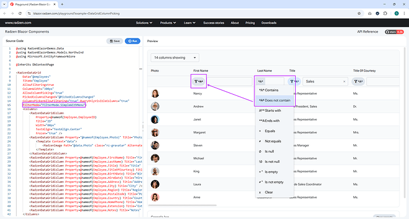409x219 pixels.
Task: Open the Chrome profile avatar
Action: pyautogui.click(x=397, y=13)
